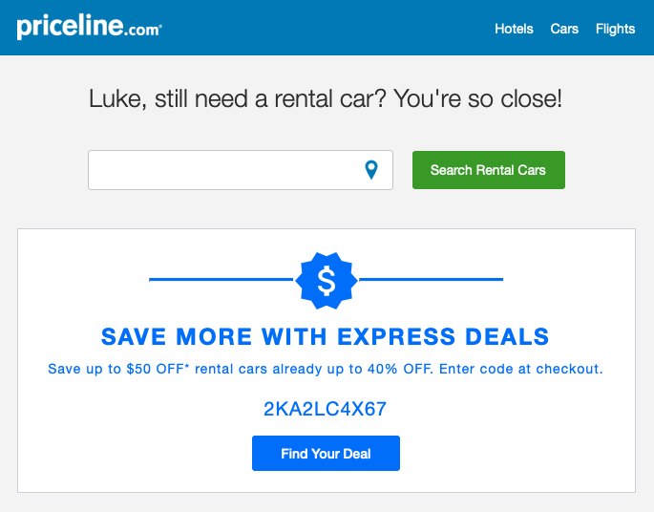This screenshot has height=512, width=654.
Task: Go to the Hotels section
Action: 514,29
